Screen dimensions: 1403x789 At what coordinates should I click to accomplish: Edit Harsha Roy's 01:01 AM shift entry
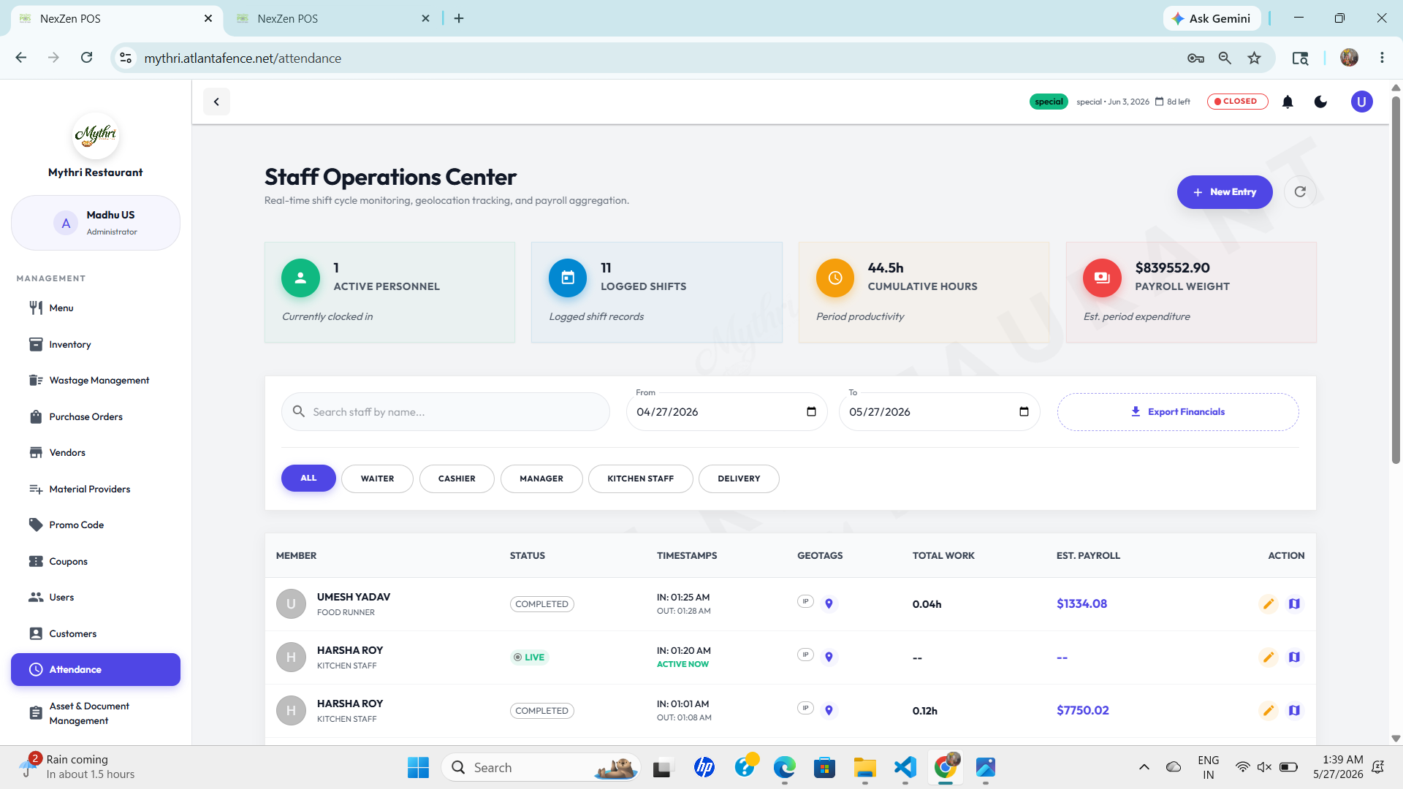point(1269,710)
